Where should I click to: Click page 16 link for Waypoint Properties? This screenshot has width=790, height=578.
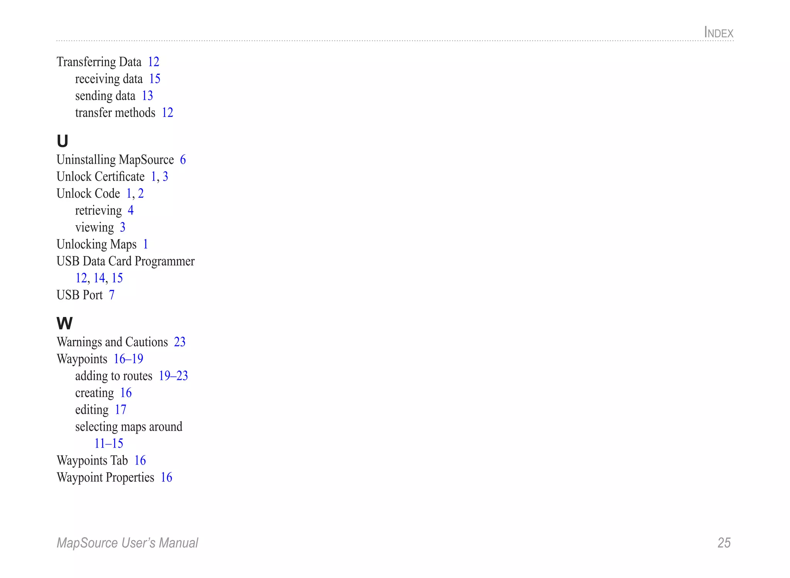(166, 478)
